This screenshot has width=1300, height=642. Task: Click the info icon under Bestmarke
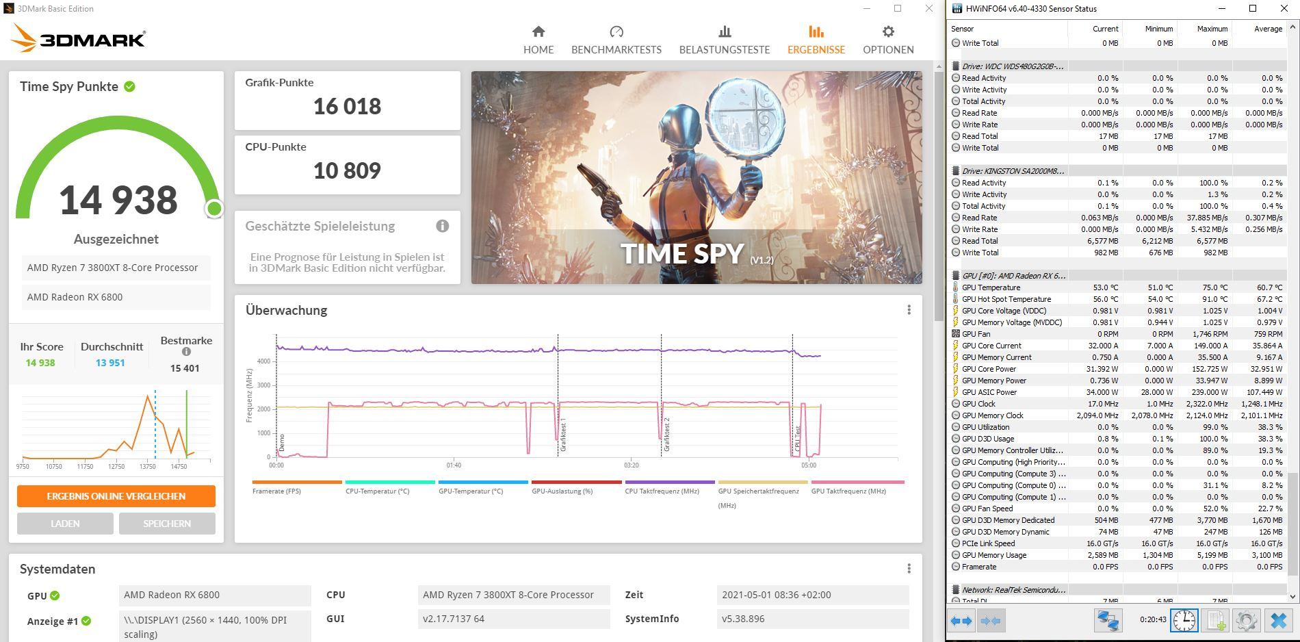pyautogui.click(x=186, y=352)
